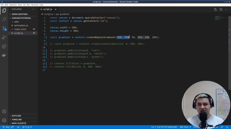Screen dimensions: 231x129
Task: Click canvas.height on line 5
Action: tap(59, 31)
